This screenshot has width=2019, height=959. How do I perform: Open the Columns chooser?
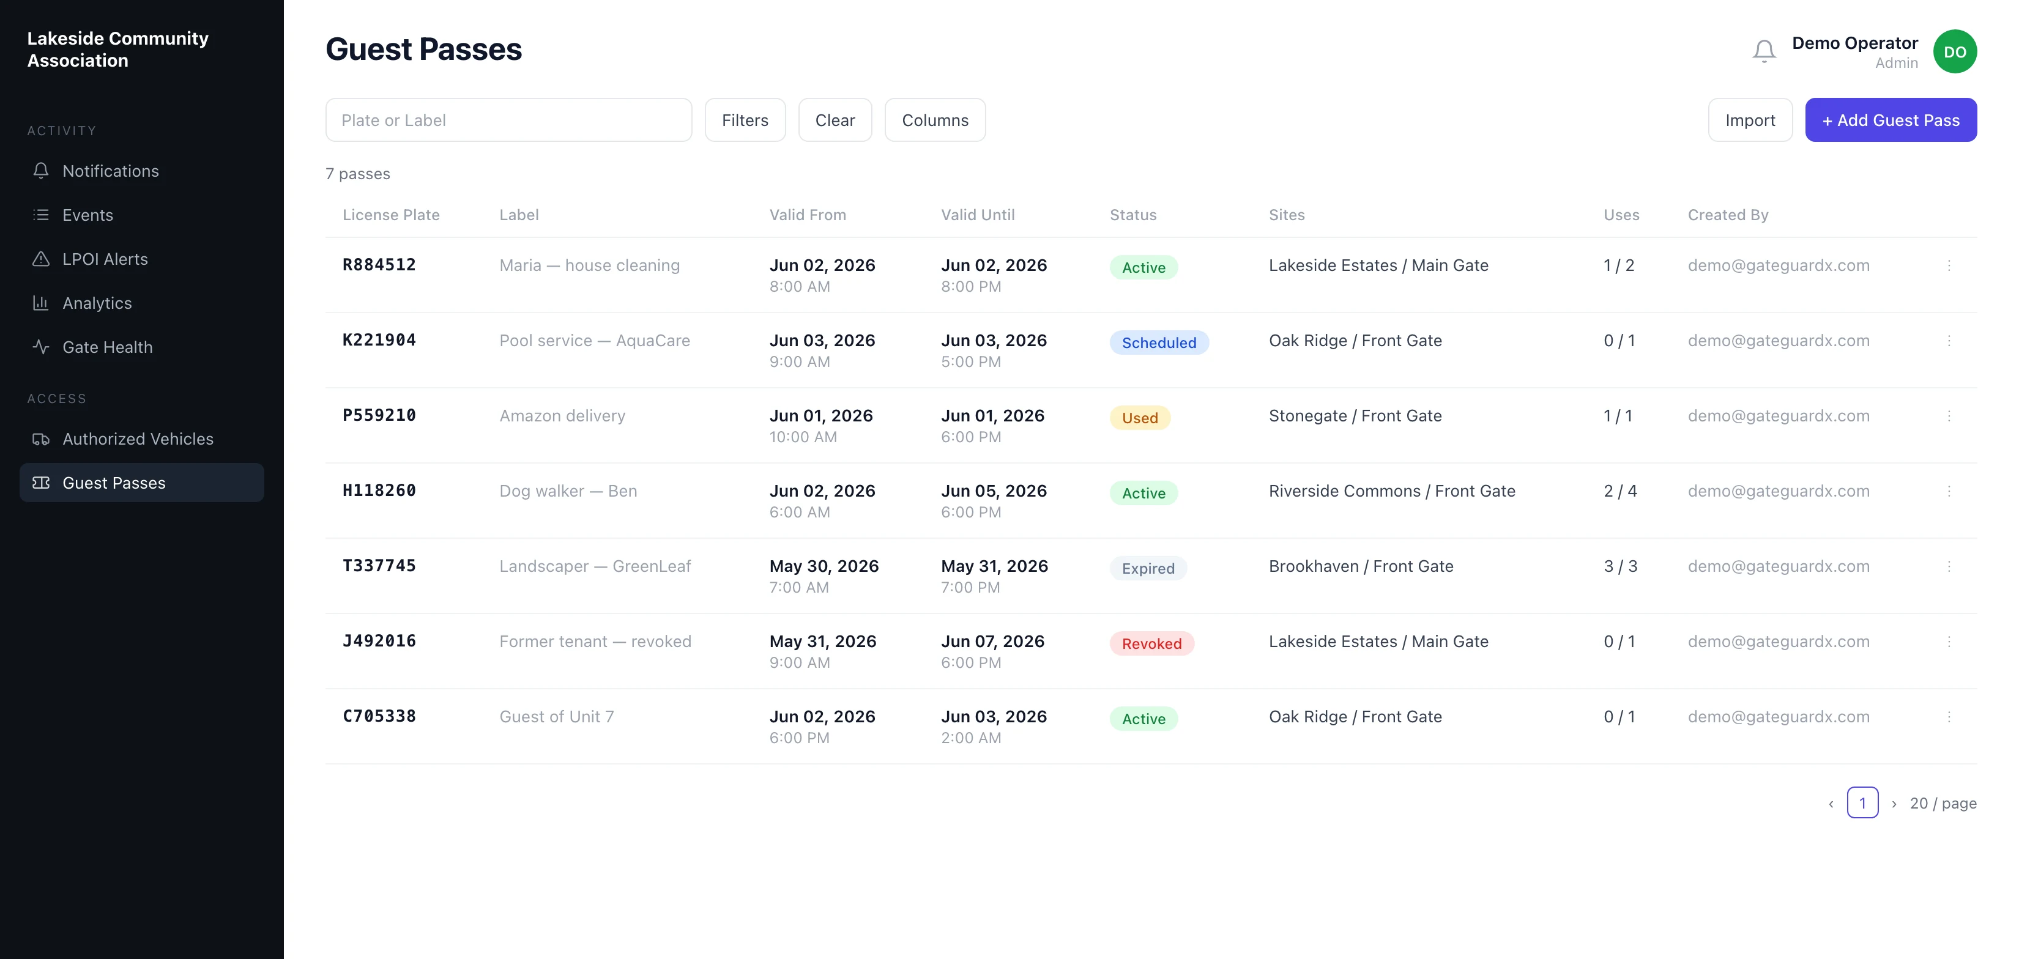[935, 120]
